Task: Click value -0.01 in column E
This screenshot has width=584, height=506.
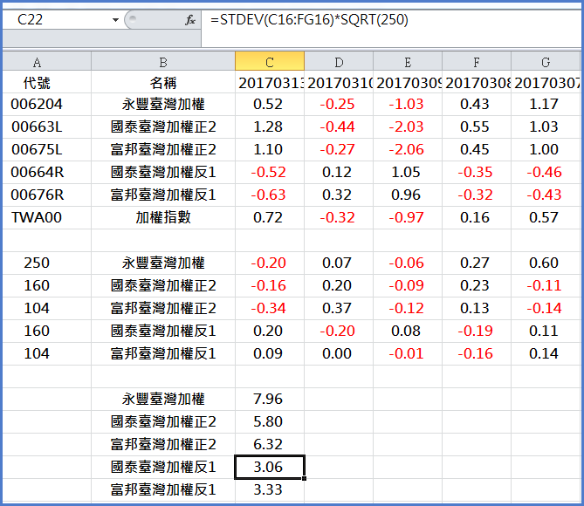Action: (x=408, y=353)
